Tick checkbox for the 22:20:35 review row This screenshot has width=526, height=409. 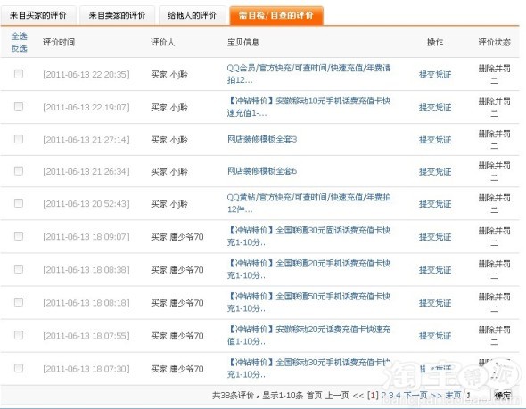click(x=19, y=74)
